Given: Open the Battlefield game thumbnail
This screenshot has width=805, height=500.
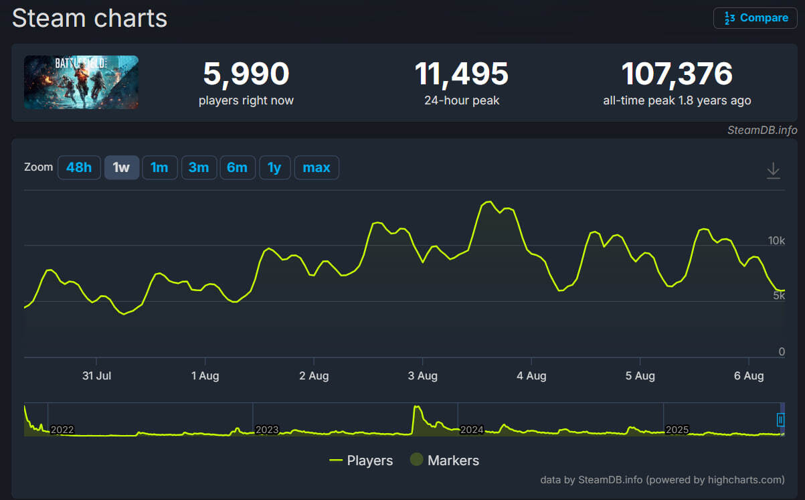Looking at the screenshot, I should coord(81,82).
